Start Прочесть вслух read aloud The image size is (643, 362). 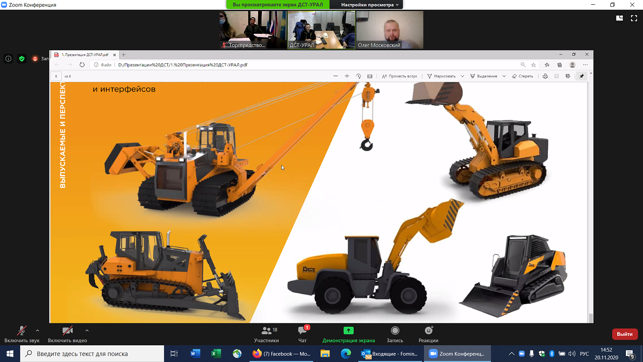[x=400, y=76]
